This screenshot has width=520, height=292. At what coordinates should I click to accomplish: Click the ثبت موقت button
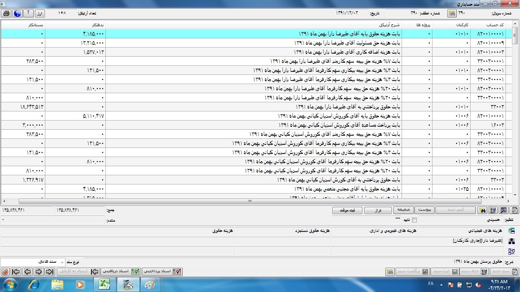coord(347,210)
